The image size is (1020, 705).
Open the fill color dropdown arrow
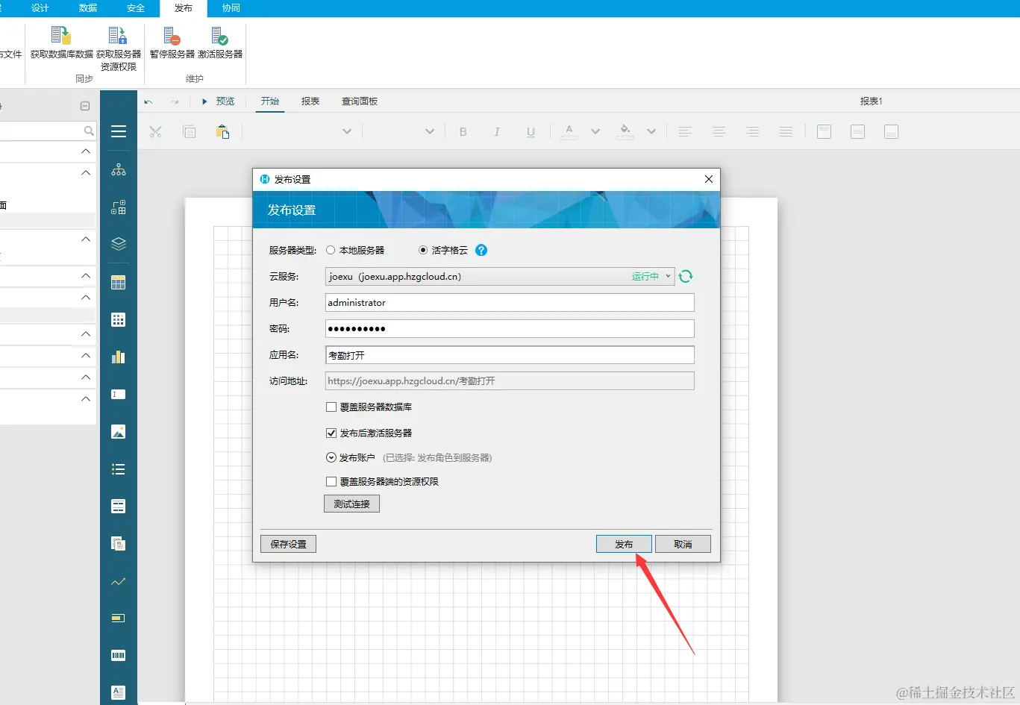tap(651, 132)
